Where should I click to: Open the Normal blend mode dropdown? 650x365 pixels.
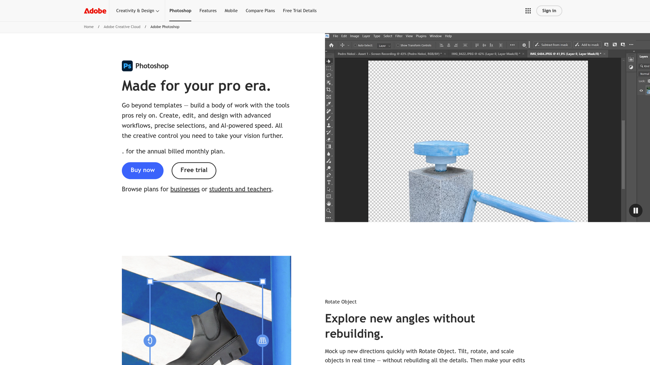[644, 74]
